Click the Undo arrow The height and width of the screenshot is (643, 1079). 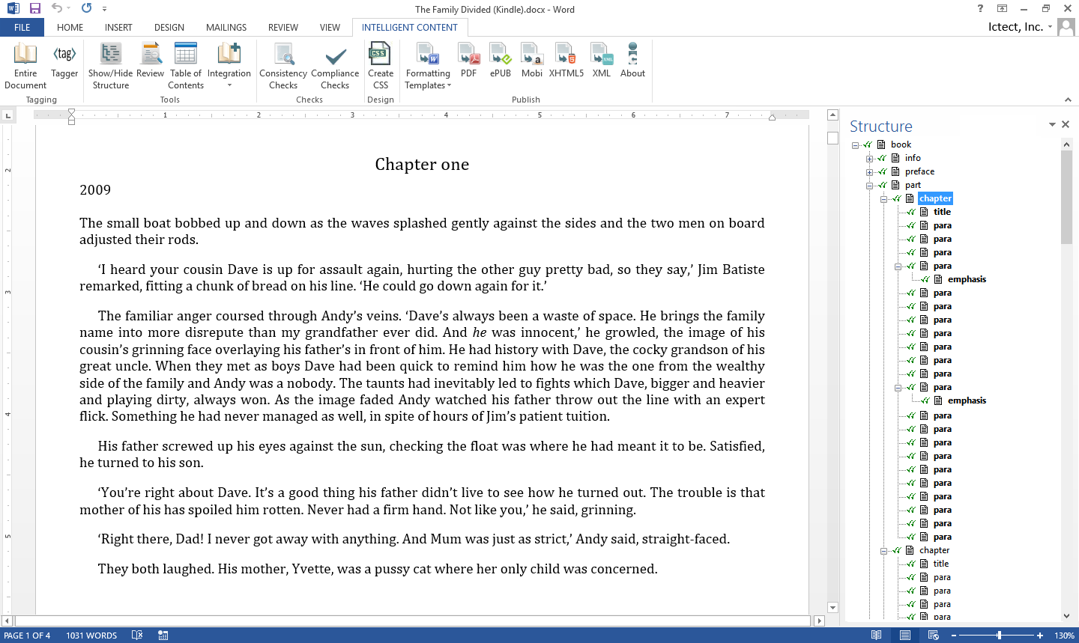pyautogui.click(x=57, y=8)
